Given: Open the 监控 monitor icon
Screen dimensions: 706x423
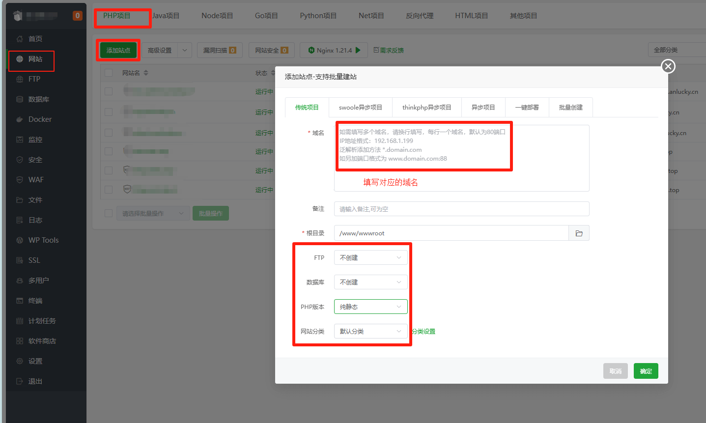Looking at the screenshot, I should 20,140.
